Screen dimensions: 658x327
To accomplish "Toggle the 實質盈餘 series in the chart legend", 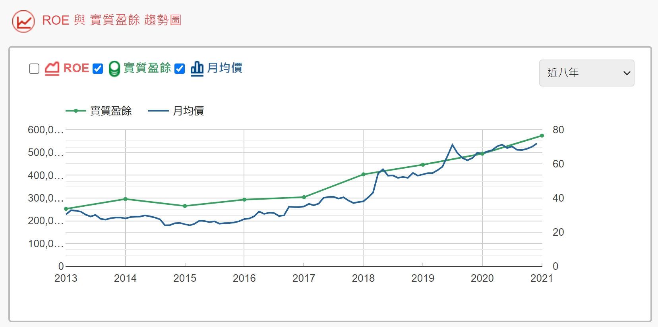I will [111, 111].
